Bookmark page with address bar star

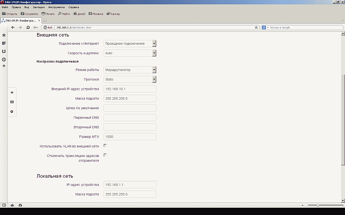coord(256,28)
